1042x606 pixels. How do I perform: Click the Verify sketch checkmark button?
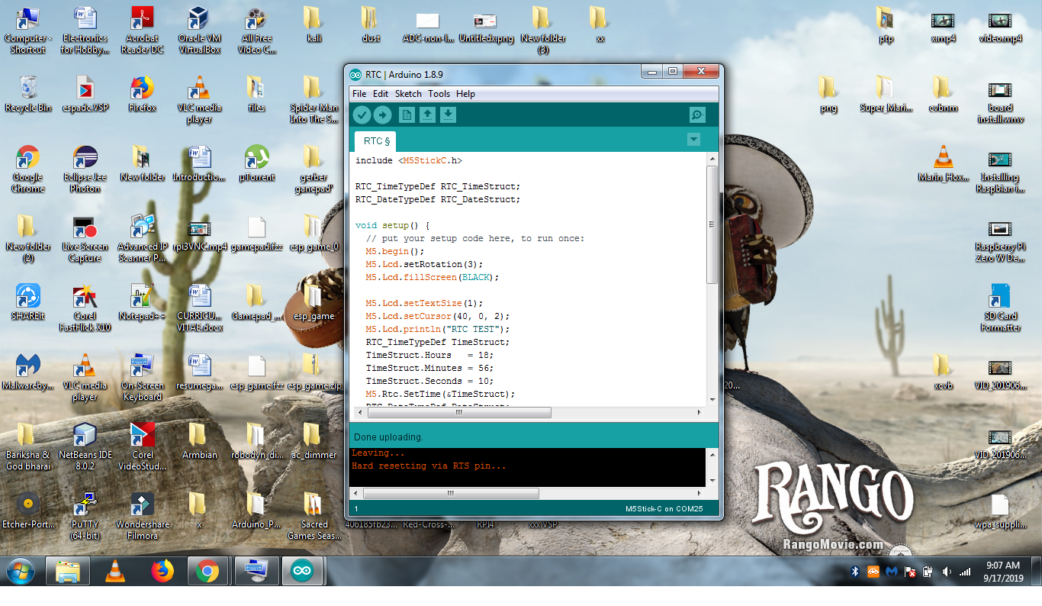pyautogui.click(x=362, y=114)
